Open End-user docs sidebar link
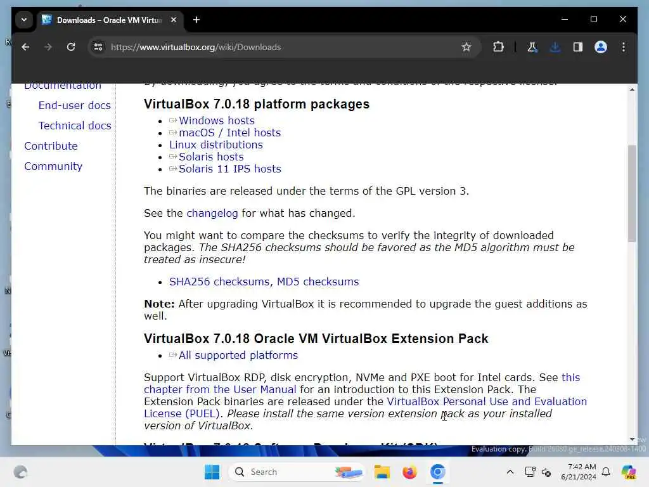This screenshot has width=649, height=487. [x=75, y=106]
